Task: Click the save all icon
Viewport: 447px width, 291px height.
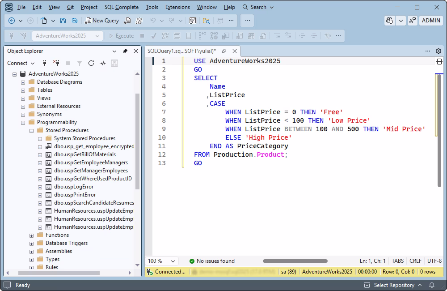Action: [x=75, y=21]
